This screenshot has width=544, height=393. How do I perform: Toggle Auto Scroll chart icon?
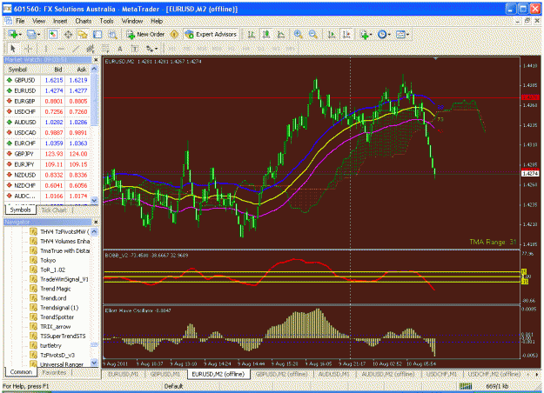(x=332, y=34)
